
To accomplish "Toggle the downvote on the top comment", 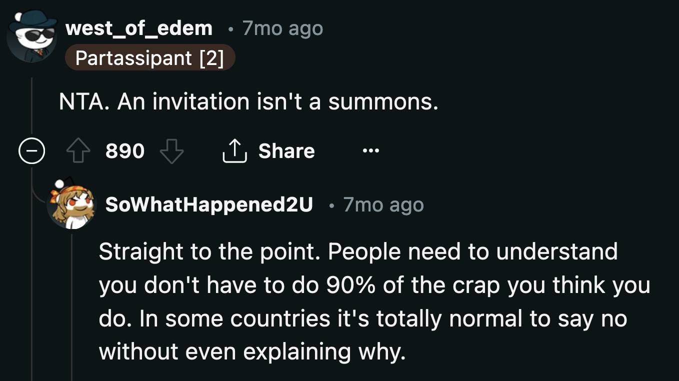I will click(x=172, y=151).
